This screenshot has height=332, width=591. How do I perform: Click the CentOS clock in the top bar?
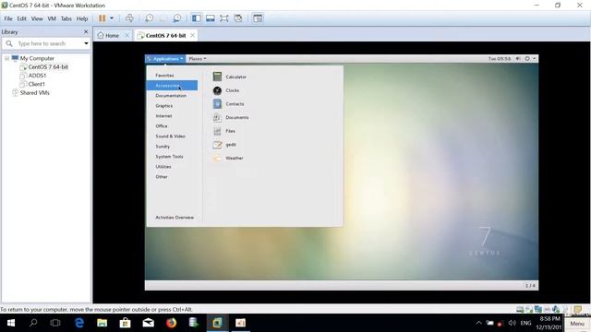coord(500,59)
